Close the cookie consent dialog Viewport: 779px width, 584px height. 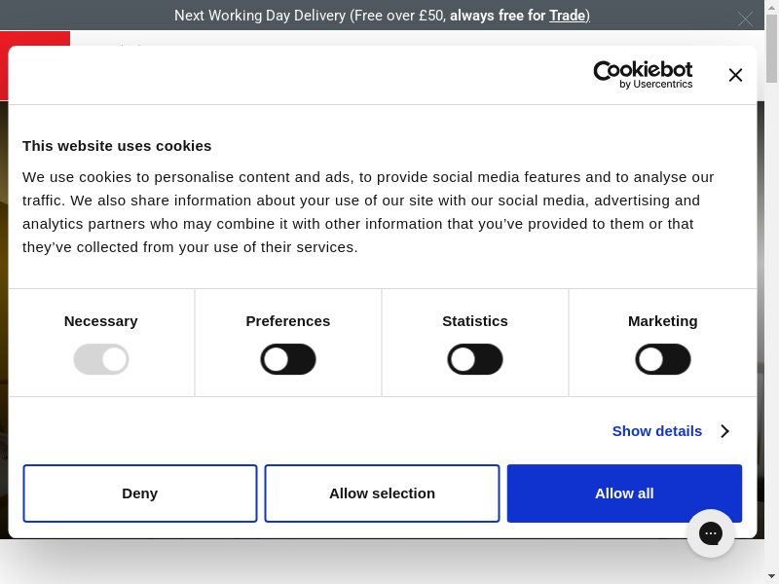tap(735, 75)
